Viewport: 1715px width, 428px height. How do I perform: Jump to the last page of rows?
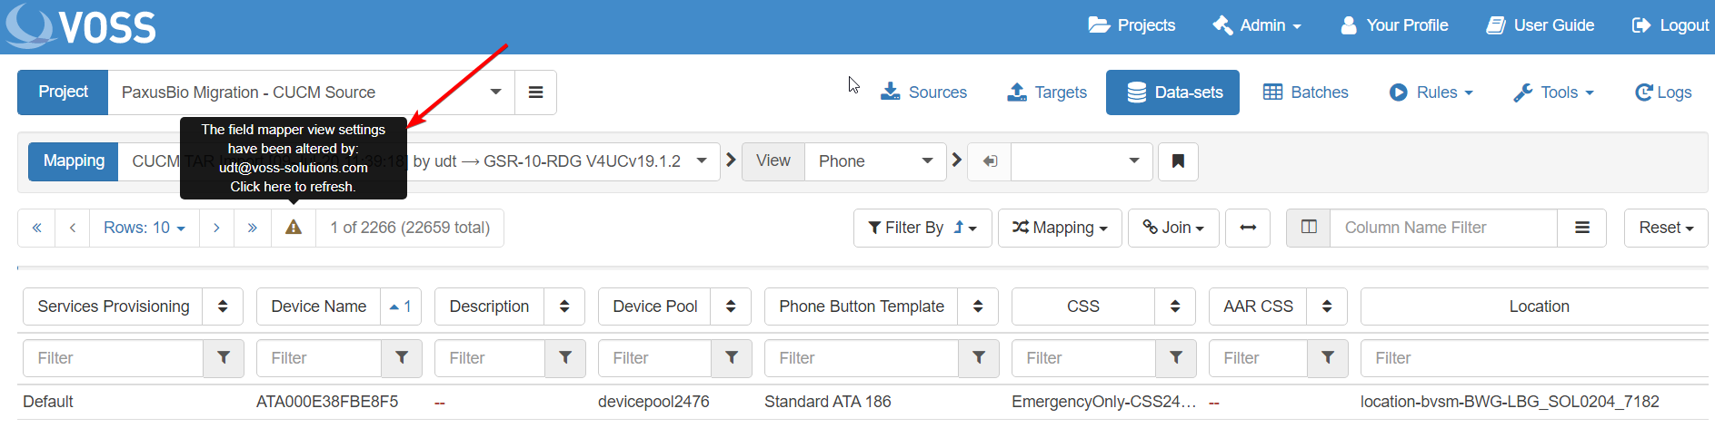click(253, 228)
